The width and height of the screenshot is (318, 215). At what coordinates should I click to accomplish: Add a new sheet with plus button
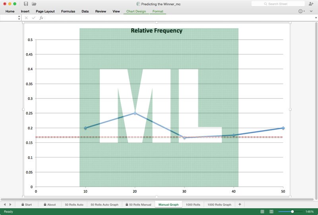coord(240,204)
